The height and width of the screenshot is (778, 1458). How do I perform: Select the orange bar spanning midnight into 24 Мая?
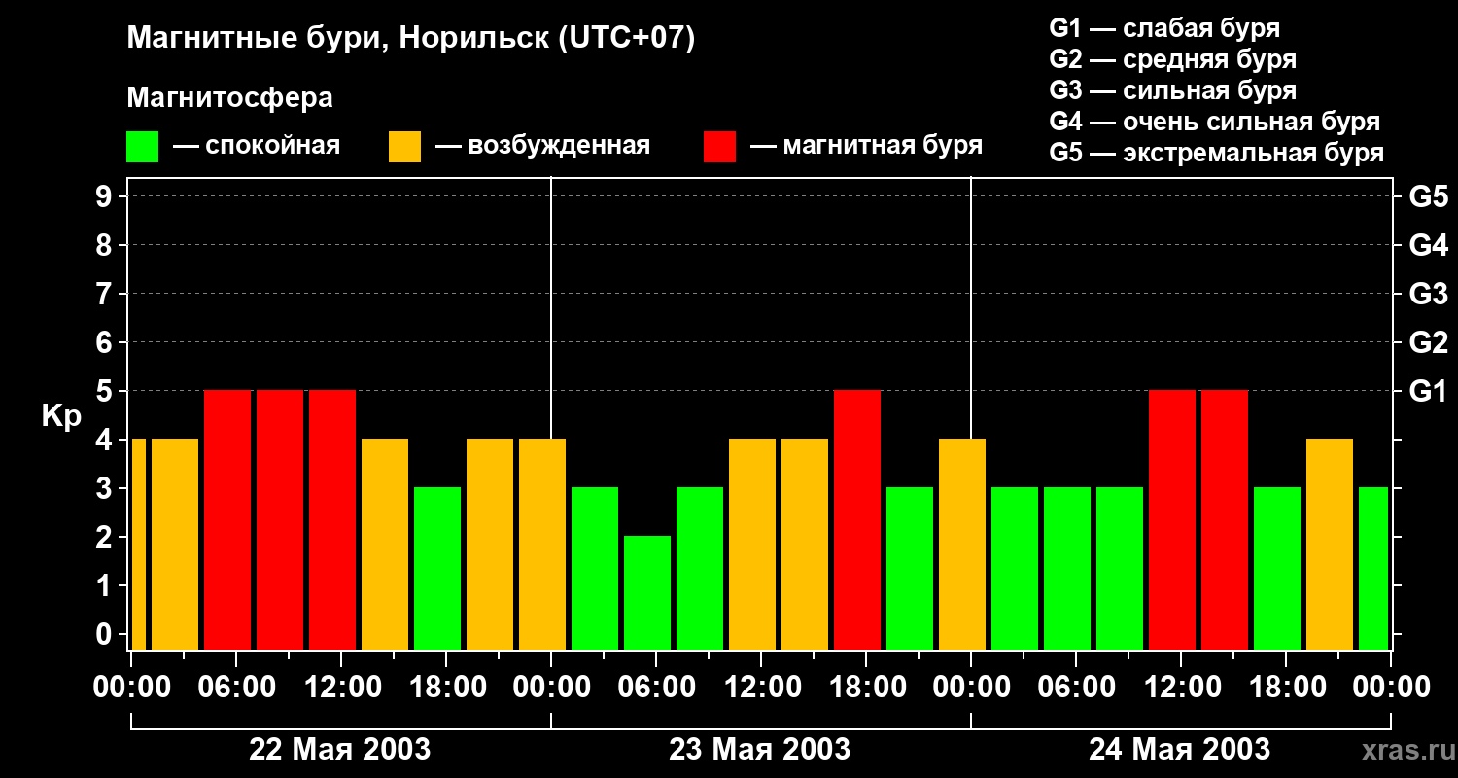click(962, 544)
